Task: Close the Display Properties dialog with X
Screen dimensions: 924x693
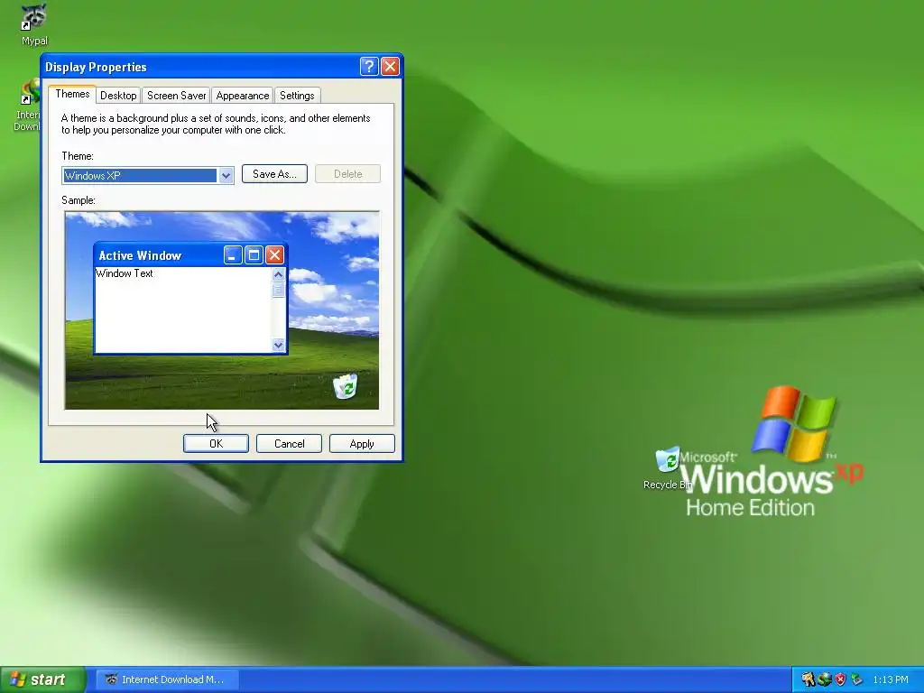Action: click(390, 67)
